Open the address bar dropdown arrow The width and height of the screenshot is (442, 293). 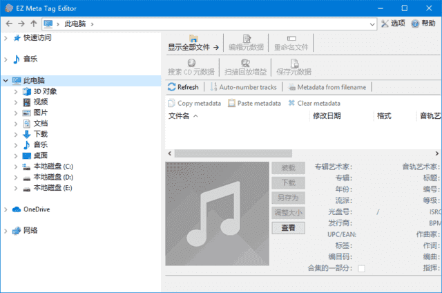point(372,23)
